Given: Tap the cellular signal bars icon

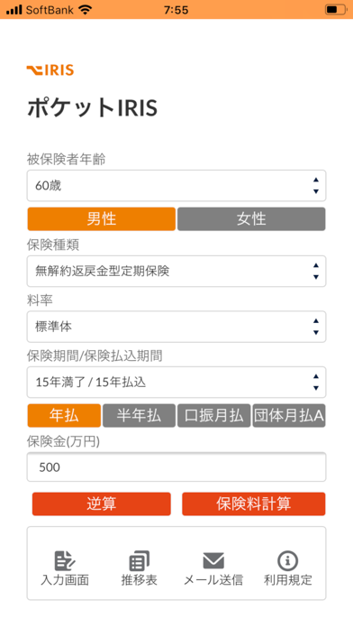Looking at the screenshot, I should [14, 10].
